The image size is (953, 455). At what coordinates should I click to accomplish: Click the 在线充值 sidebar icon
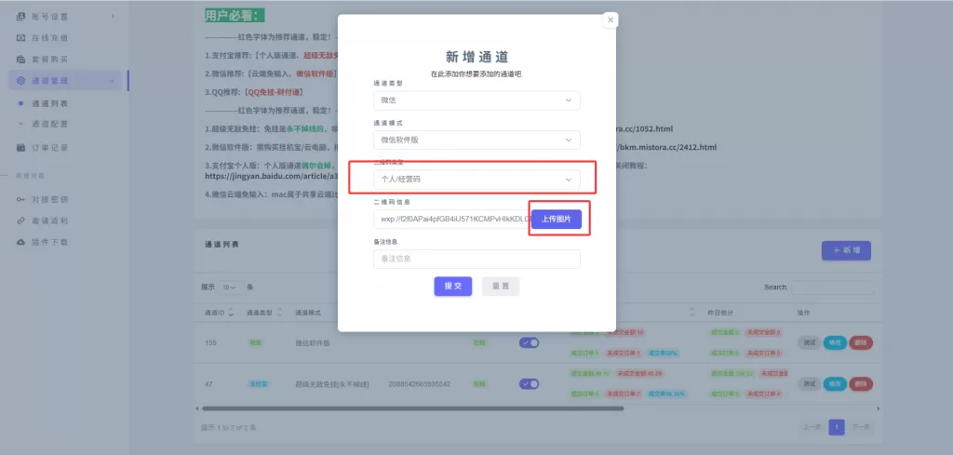pos(20,37)
